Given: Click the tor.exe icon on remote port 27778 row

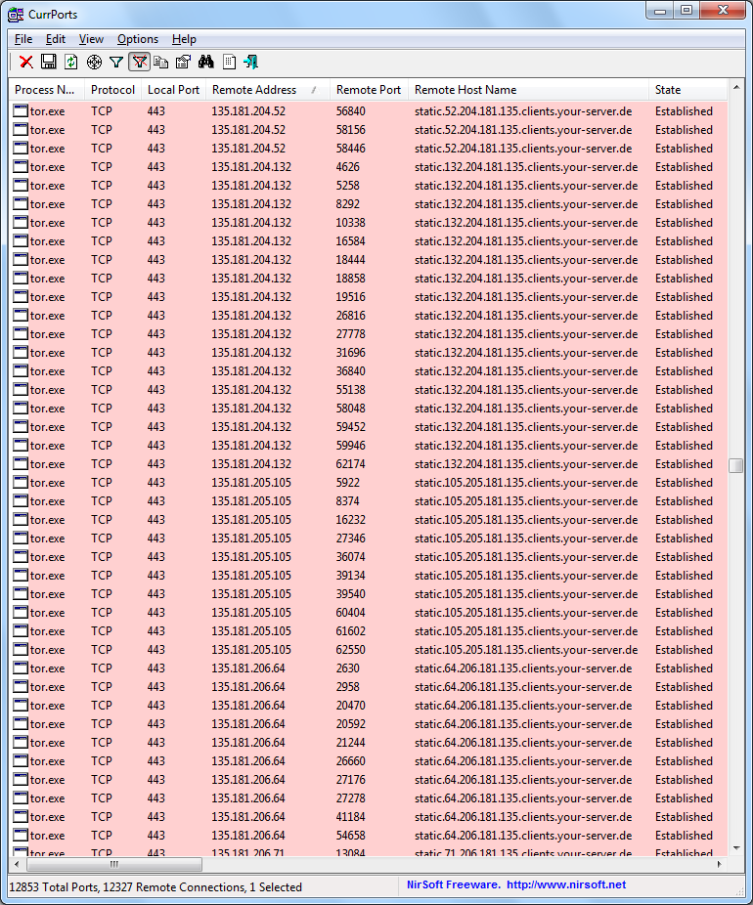Looking at the screenshot, I should [21, 334].
